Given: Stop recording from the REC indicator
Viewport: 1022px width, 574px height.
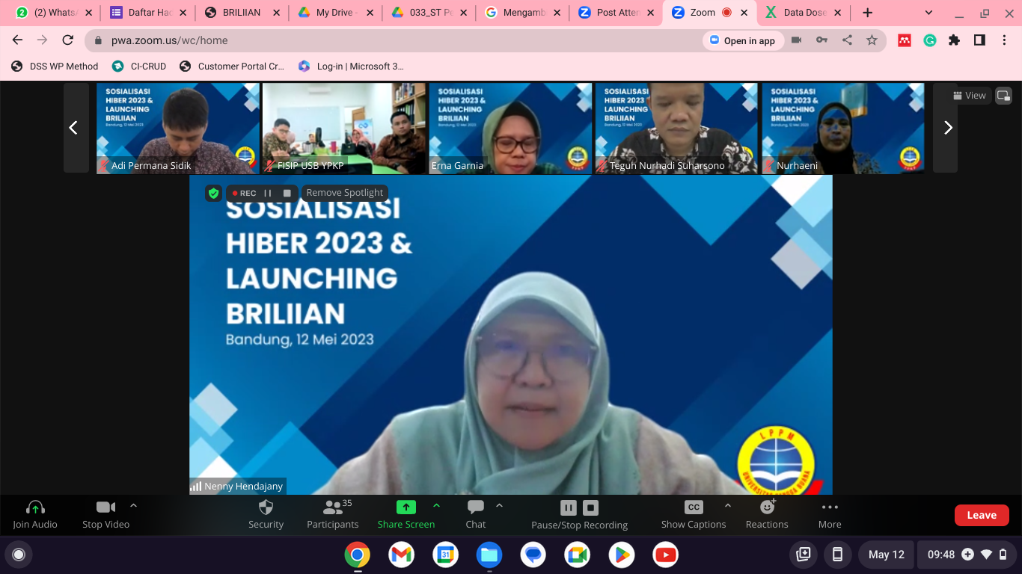Looking at the screenshot, I should click(x=287, y=193).
